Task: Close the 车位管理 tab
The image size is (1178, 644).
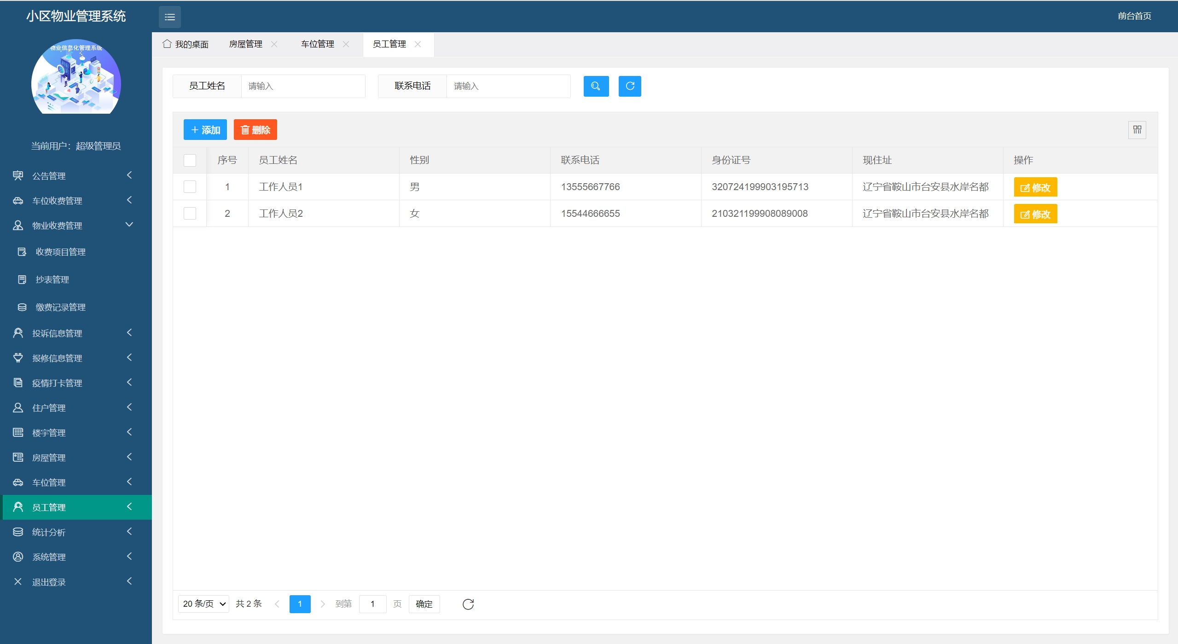Action: [x=346, y=44]
